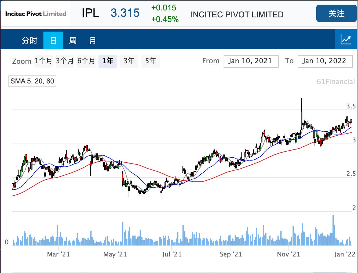Follow the stock with 关注 button

pos(336,13)
